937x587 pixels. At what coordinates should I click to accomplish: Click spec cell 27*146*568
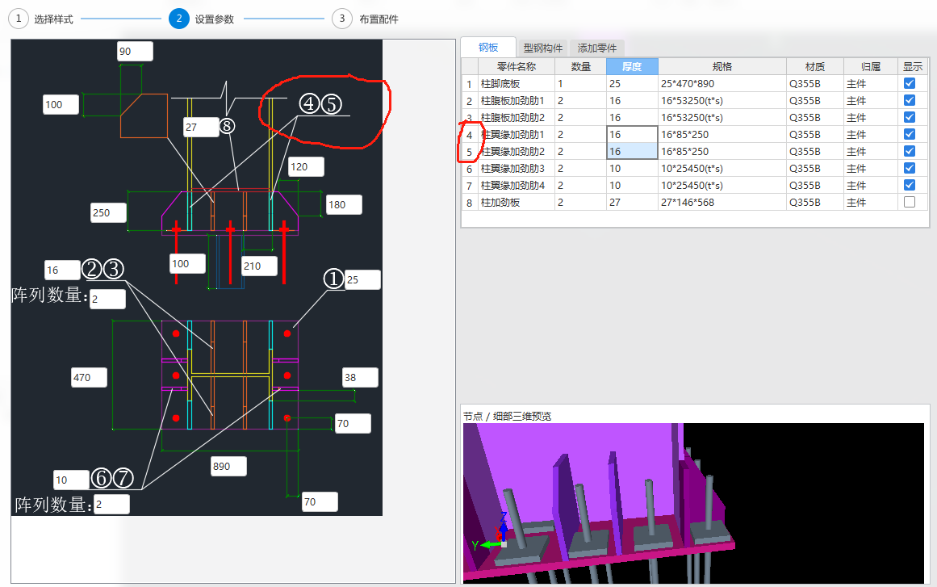(x=722, y=203)
